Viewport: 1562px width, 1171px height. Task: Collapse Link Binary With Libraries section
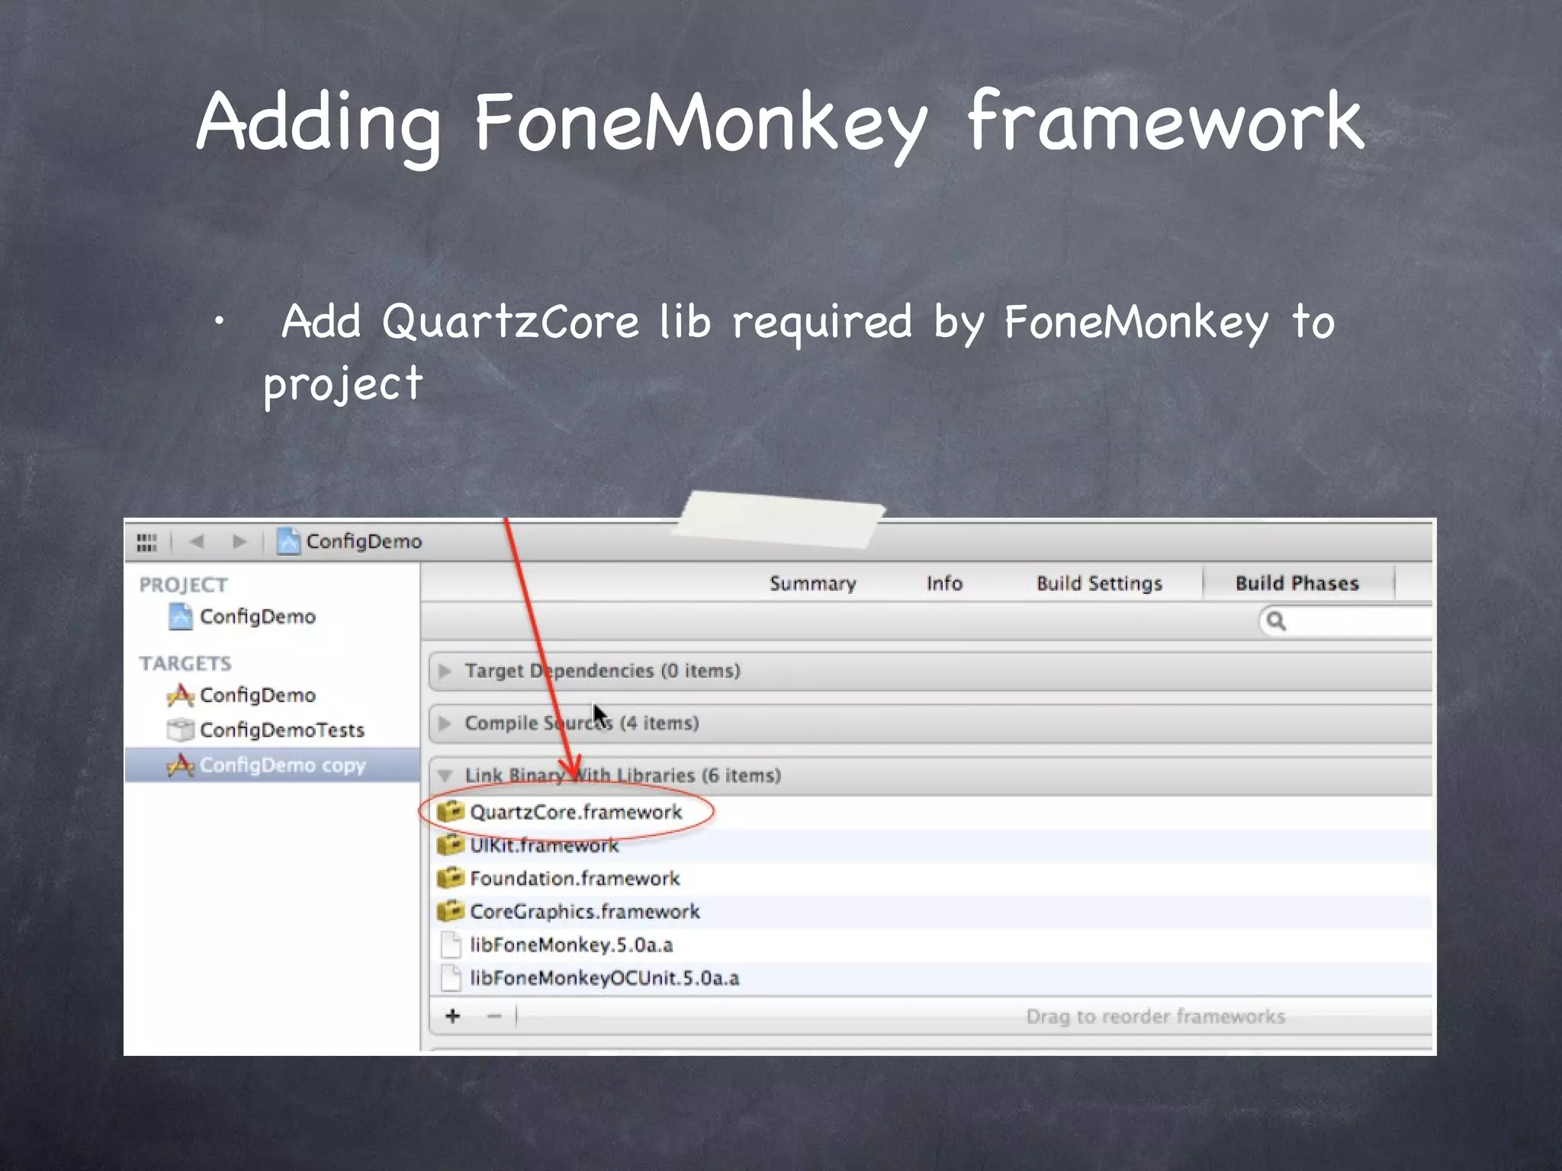point(445,776)
